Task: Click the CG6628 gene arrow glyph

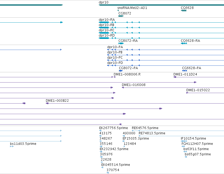Action: 183,11
